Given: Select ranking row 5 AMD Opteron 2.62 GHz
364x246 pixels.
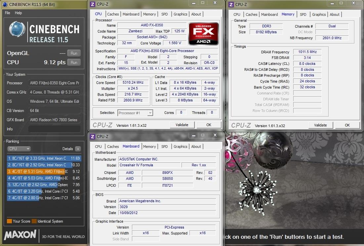Looking at the screenshot, I should [44, 185].
